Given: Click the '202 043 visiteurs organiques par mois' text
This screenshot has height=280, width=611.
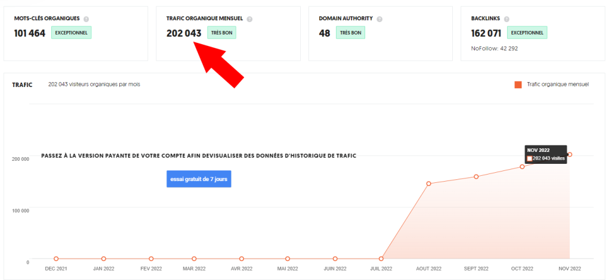Looking at the screenshot, I should click(x=94, y=85).
